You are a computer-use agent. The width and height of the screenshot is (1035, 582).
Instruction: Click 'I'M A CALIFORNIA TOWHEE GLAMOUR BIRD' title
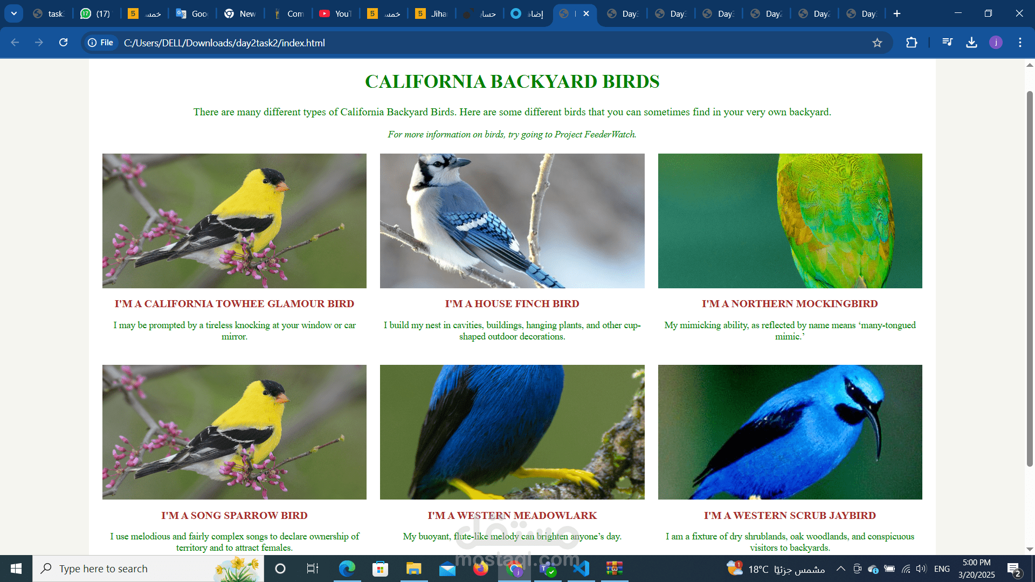click(x=234, y=304)
